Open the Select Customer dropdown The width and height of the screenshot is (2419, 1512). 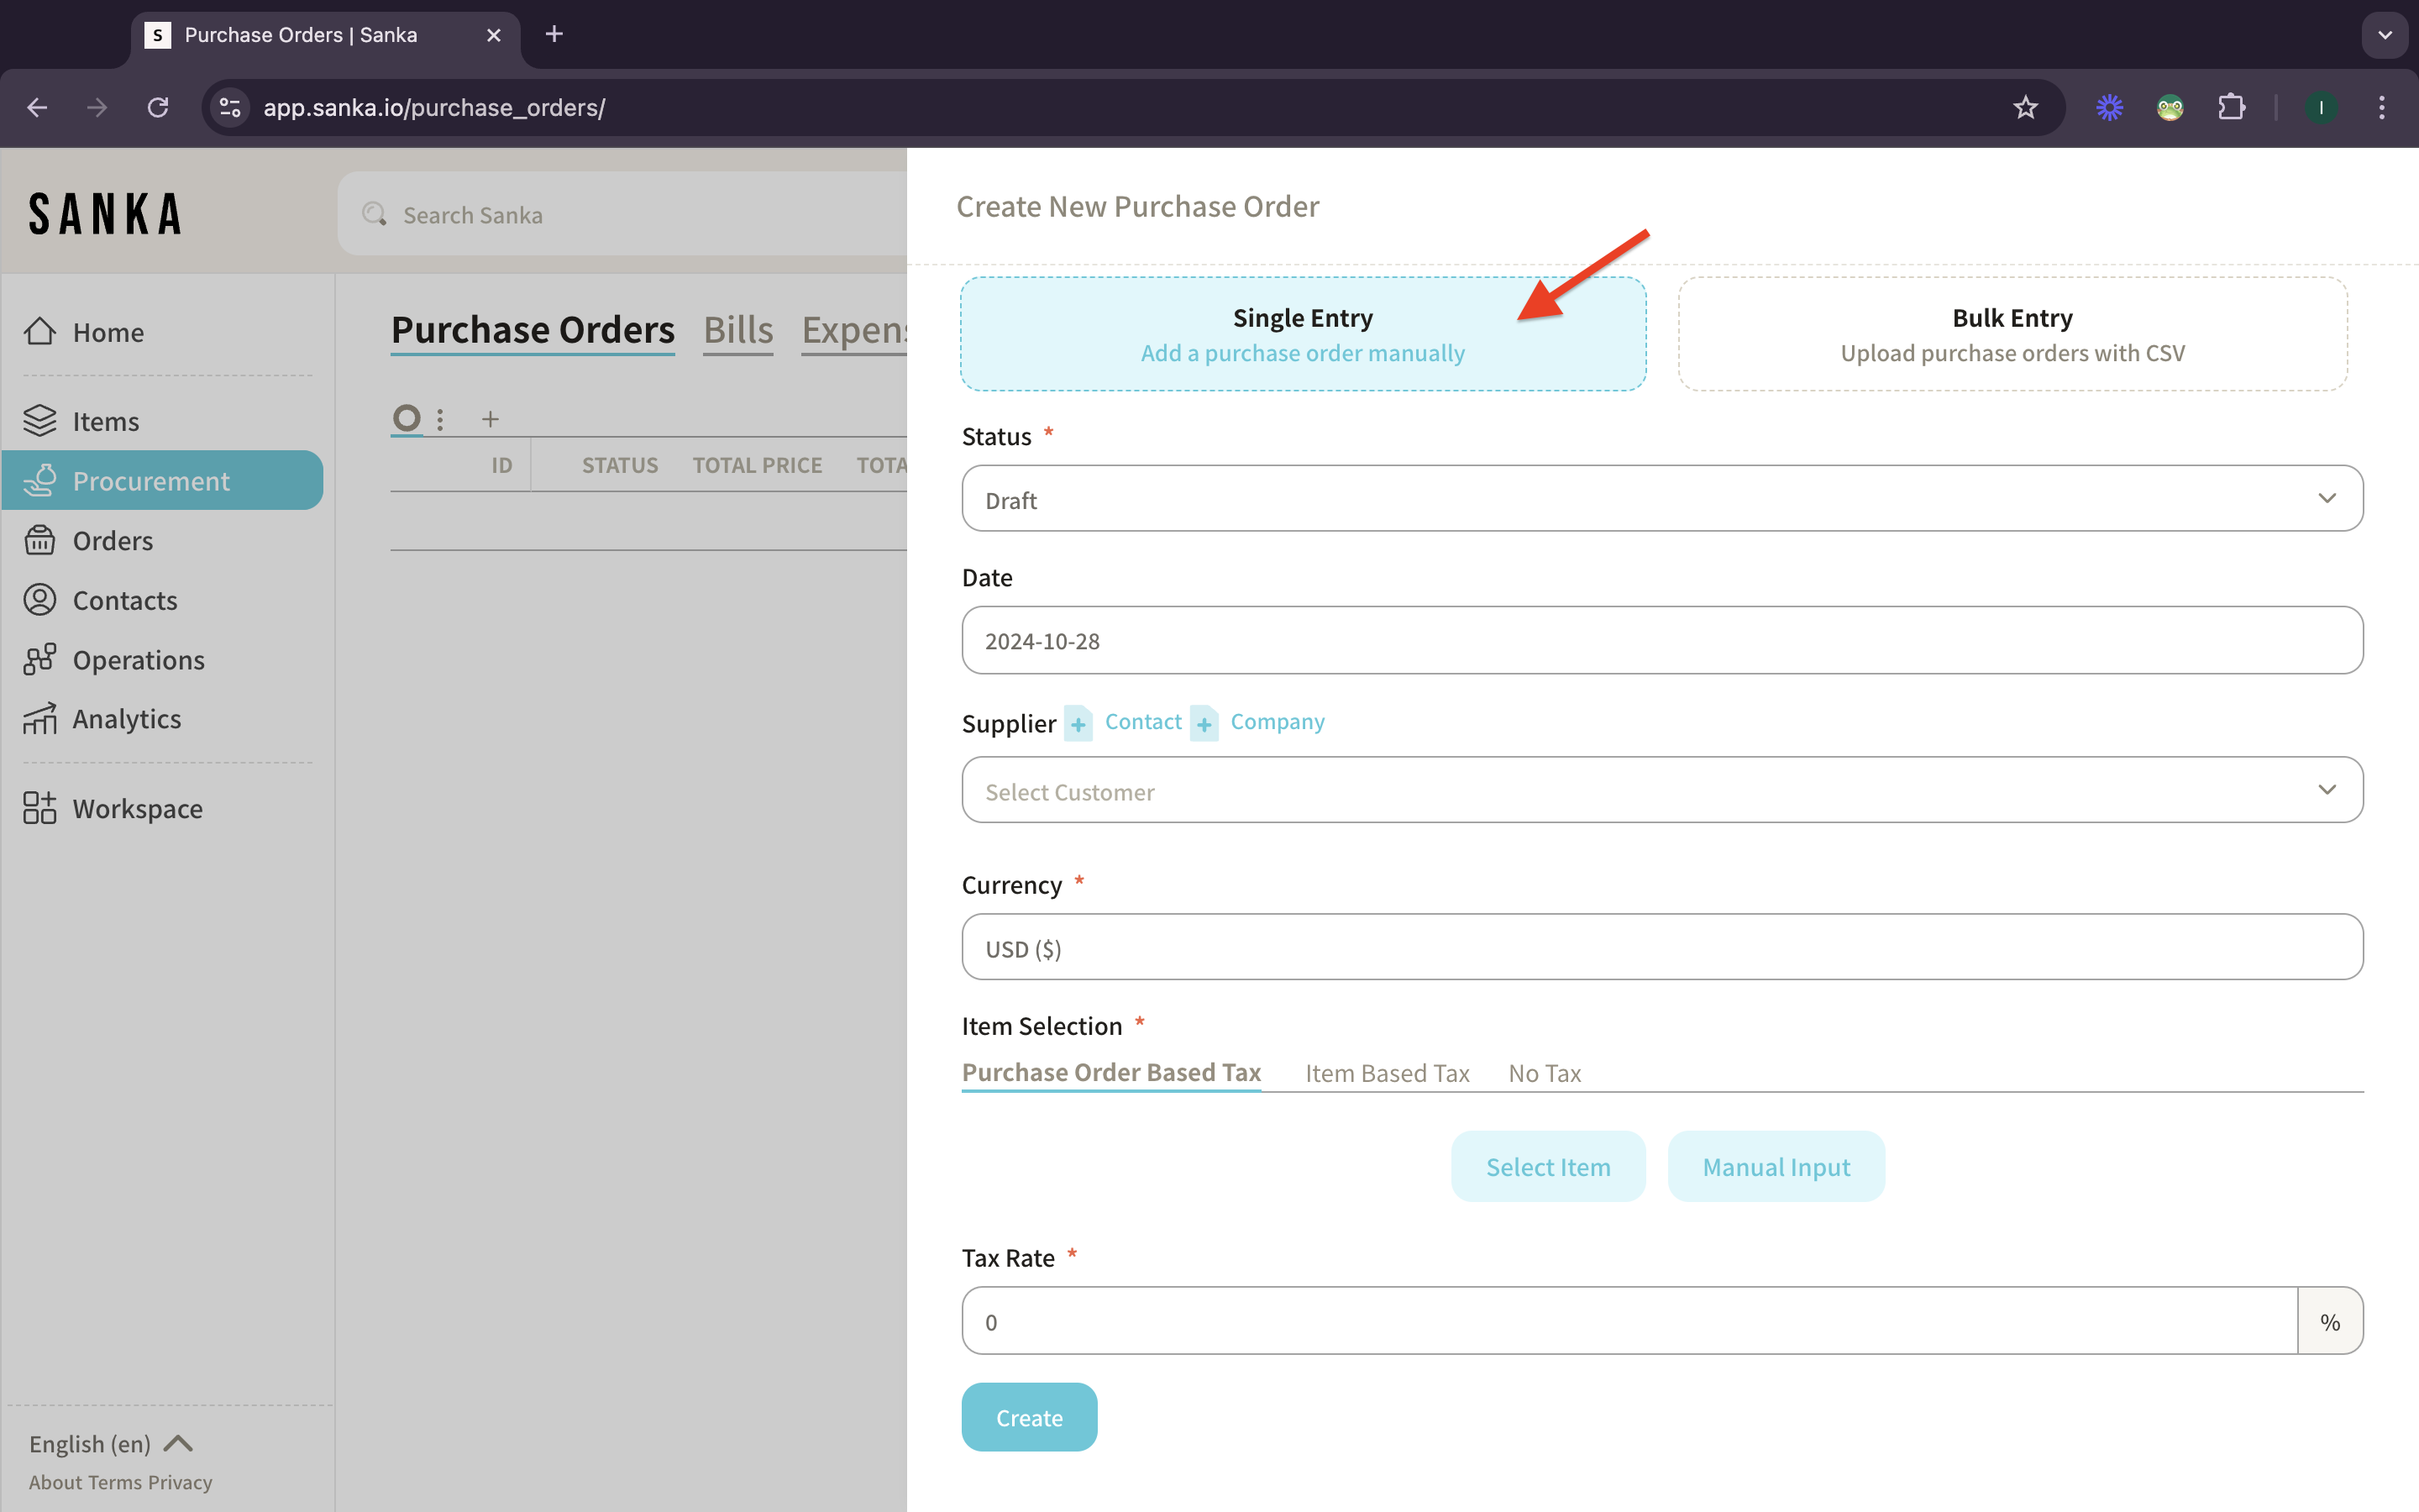click(x=1661, y=790)
